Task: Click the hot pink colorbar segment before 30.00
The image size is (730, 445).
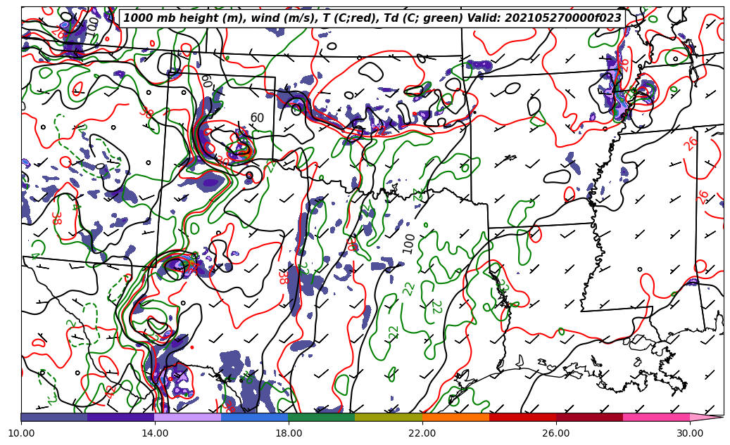Action: (656, 417)
